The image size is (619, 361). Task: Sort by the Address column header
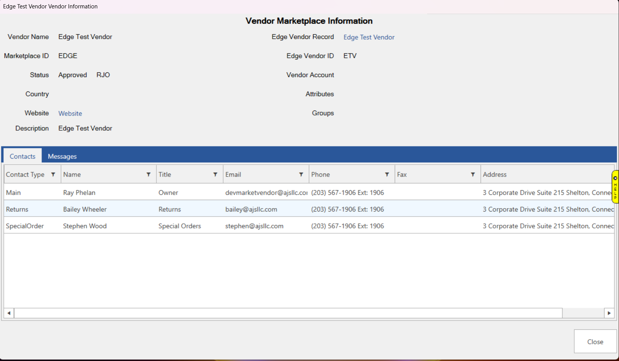point(495,175)
